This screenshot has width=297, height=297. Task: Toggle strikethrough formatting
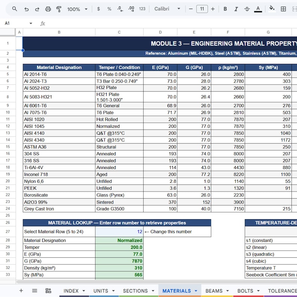click(247, 9)
